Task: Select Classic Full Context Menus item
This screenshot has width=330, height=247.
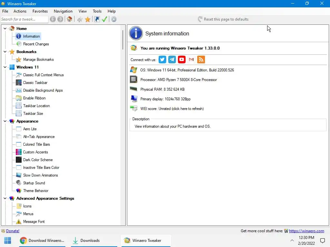Action: click(43, 75)
